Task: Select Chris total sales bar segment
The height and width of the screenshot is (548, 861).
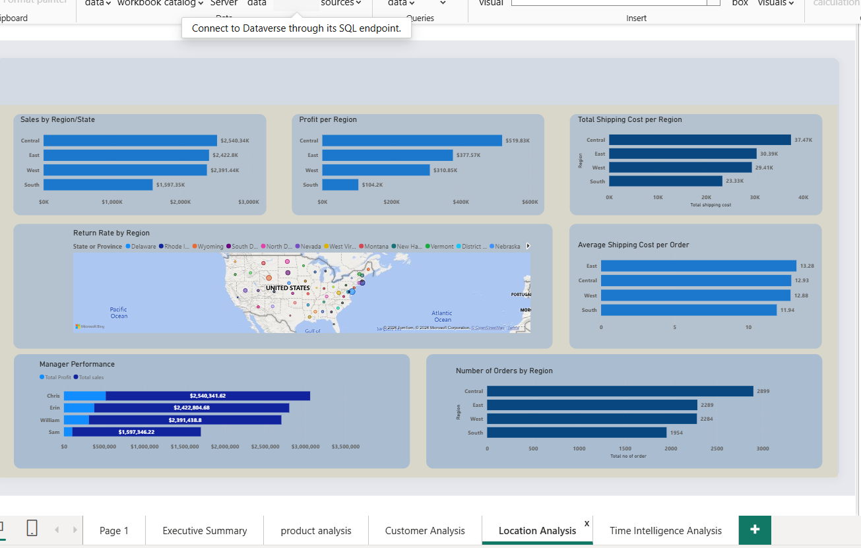Action: click(x=208, y=396)
